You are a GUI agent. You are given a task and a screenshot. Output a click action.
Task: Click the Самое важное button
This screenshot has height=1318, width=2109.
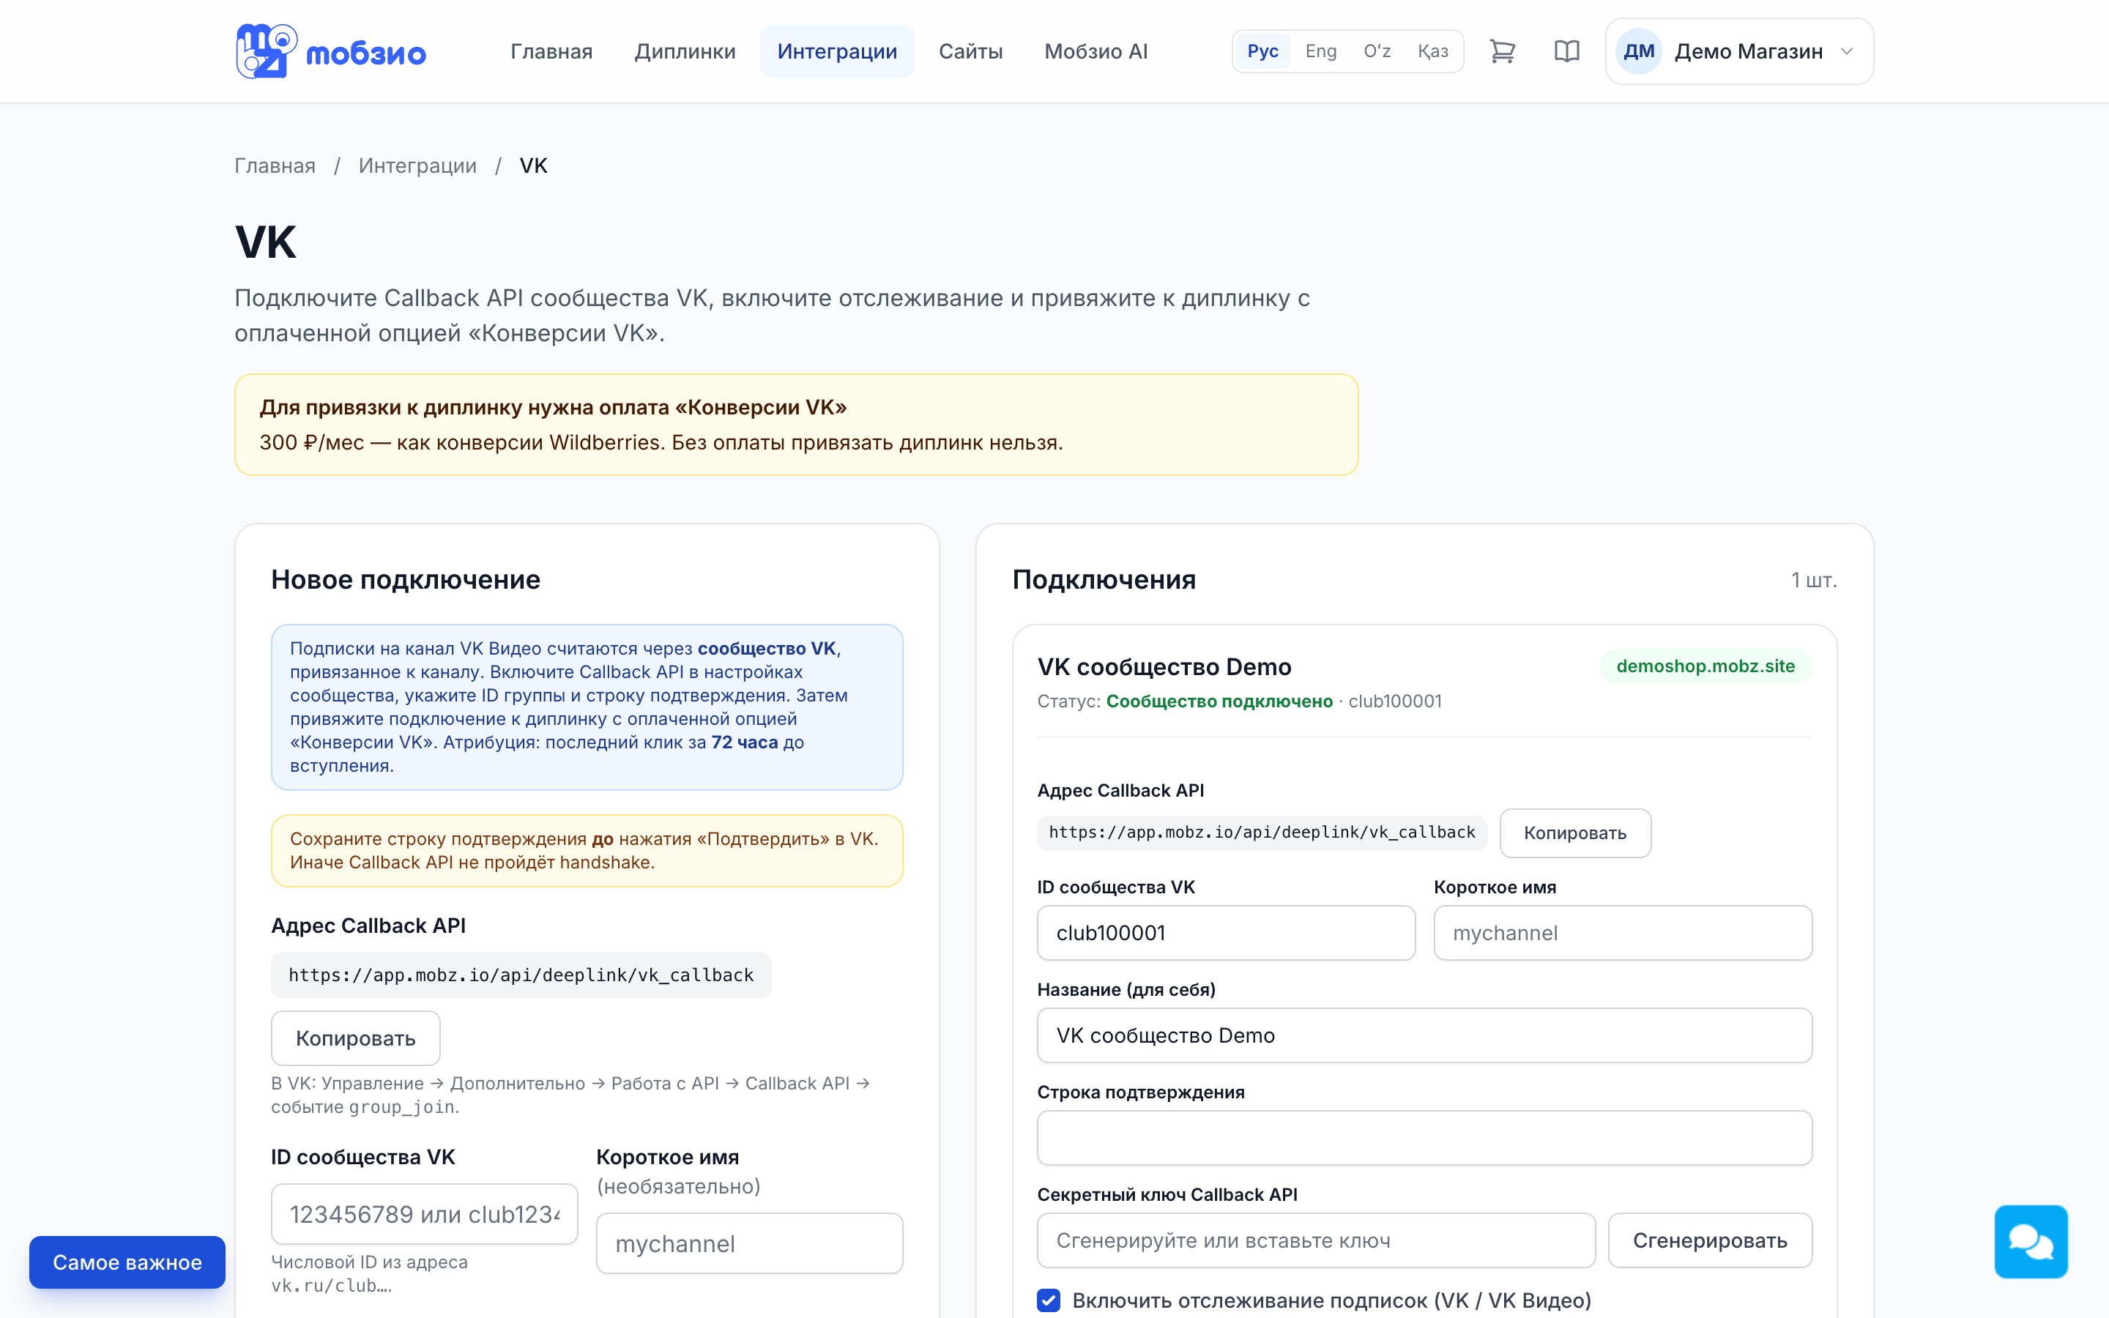click(127, 1262)
